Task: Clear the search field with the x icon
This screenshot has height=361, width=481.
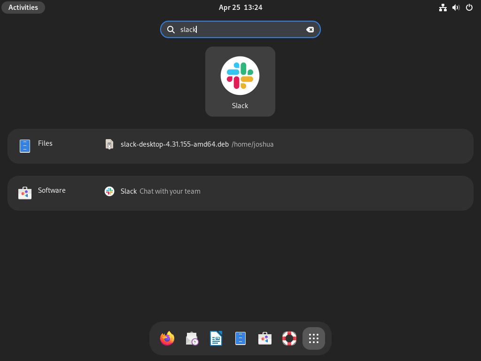Action: coord(310,29)
